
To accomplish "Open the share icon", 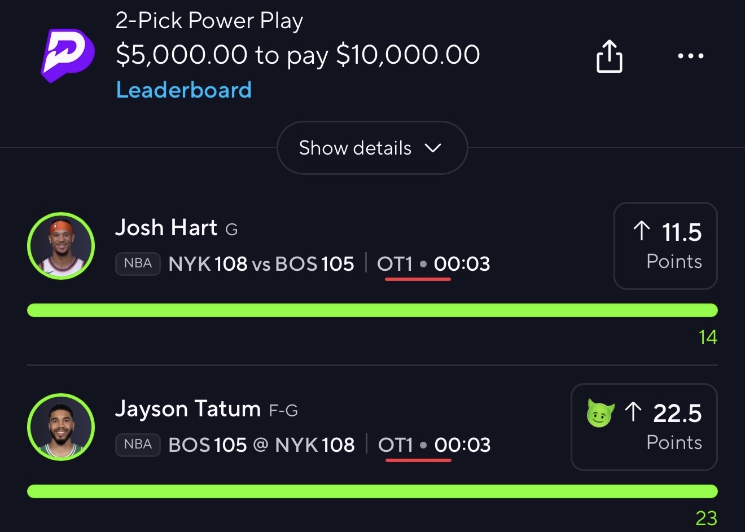I will click(x=610, y=55).
